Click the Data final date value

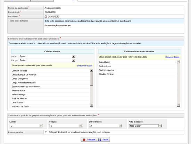(54, 17)
